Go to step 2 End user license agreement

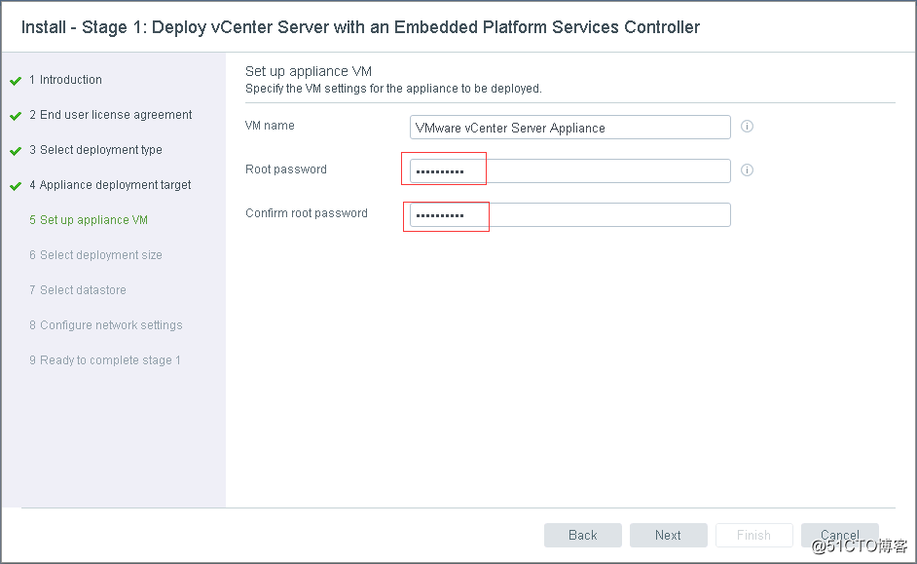click(111, 115)
